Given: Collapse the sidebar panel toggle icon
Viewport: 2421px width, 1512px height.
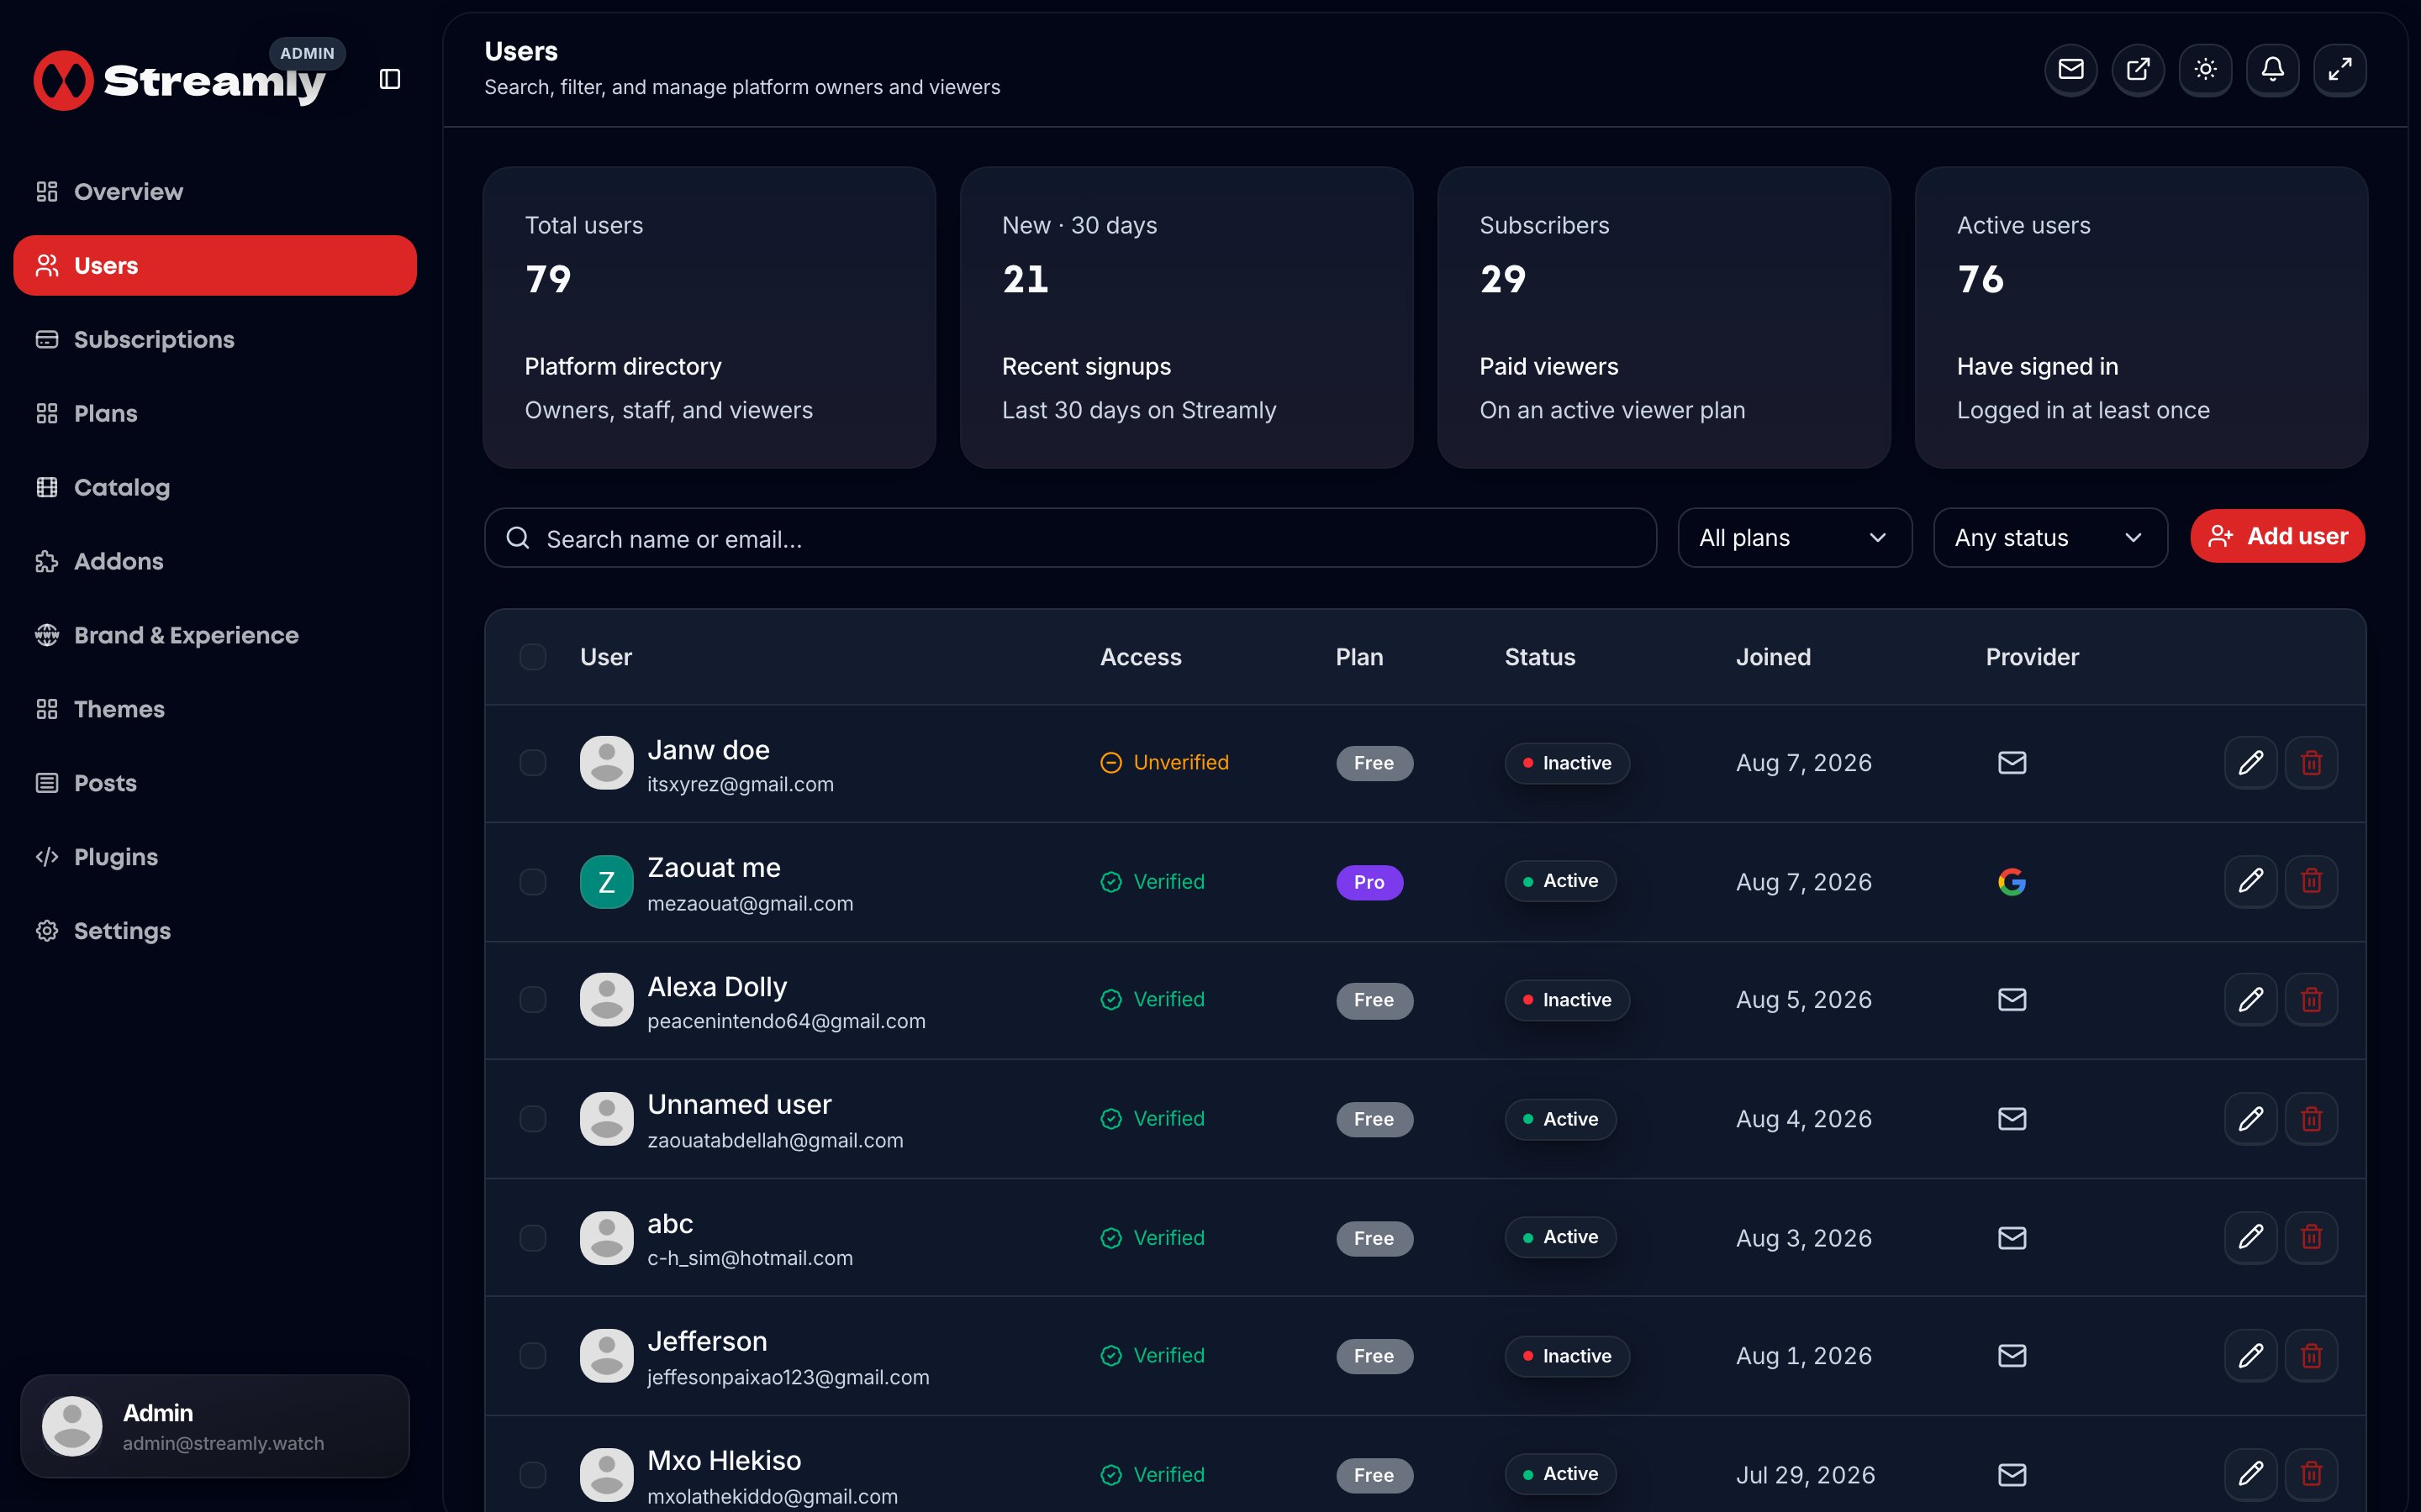Looking at the screenshot, I should tap(390, 79).
